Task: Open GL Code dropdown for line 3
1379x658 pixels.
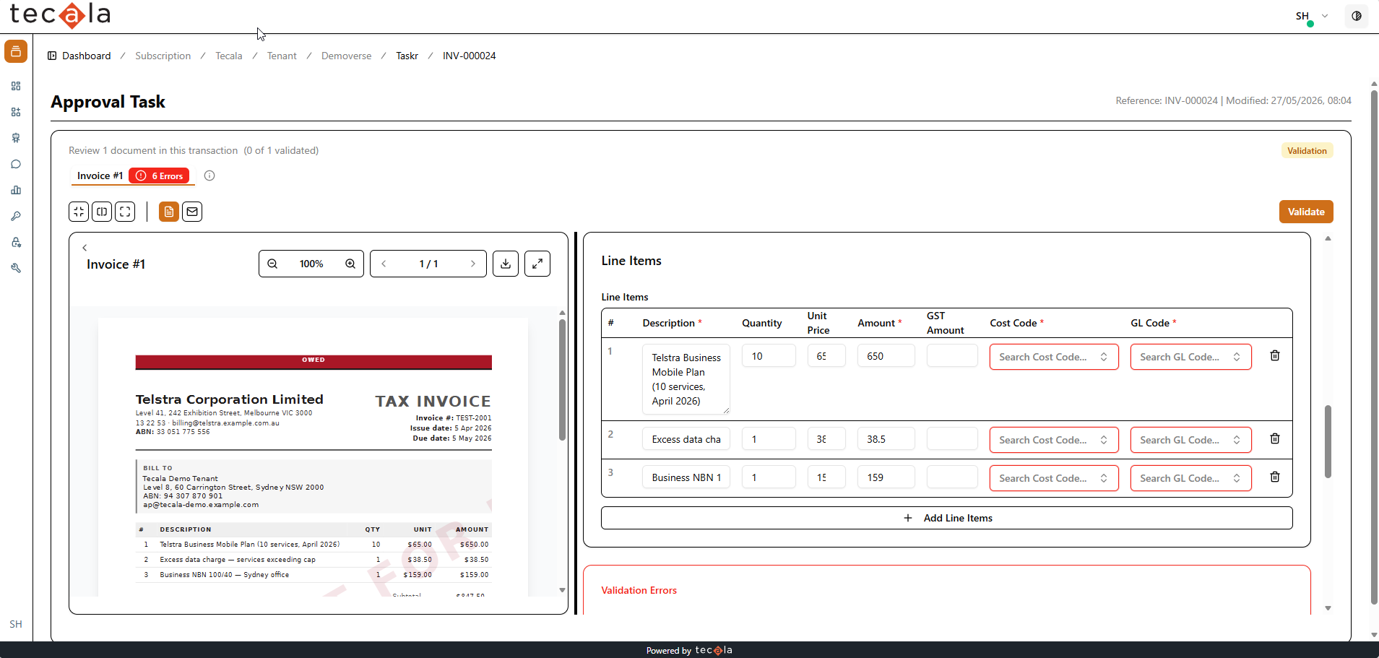Action: (1190, 478)
